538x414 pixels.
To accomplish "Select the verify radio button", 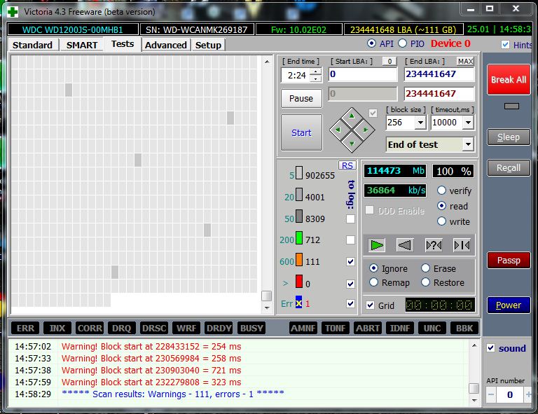I will tap(442, 191).
